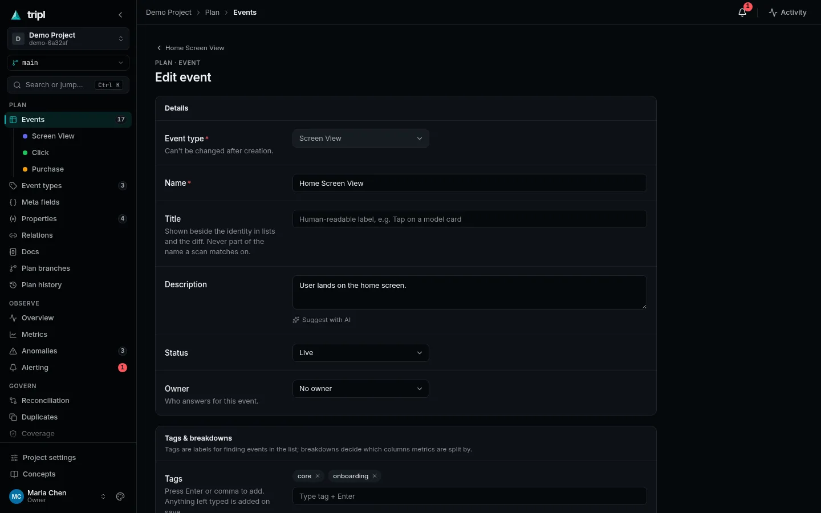Viewport: 821px width, 513px height.
Task: Go to Properties in the sidebar
Action: point(68,219)
